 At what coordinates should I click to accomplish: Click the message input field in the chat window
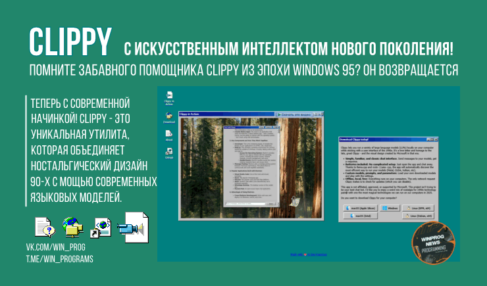coord(245,204)
